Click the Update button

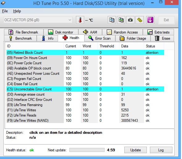(x=135, y=150)
